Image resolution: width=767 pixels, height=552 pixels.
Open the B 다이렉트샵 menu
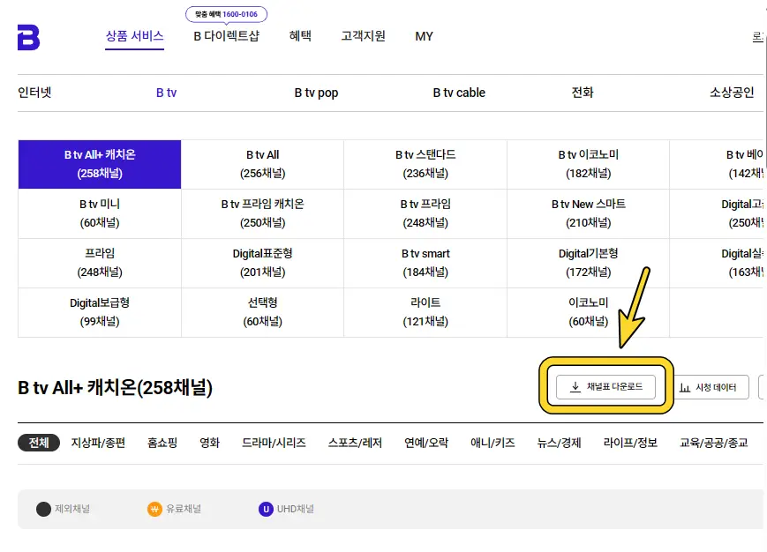(x=227, y=36)
